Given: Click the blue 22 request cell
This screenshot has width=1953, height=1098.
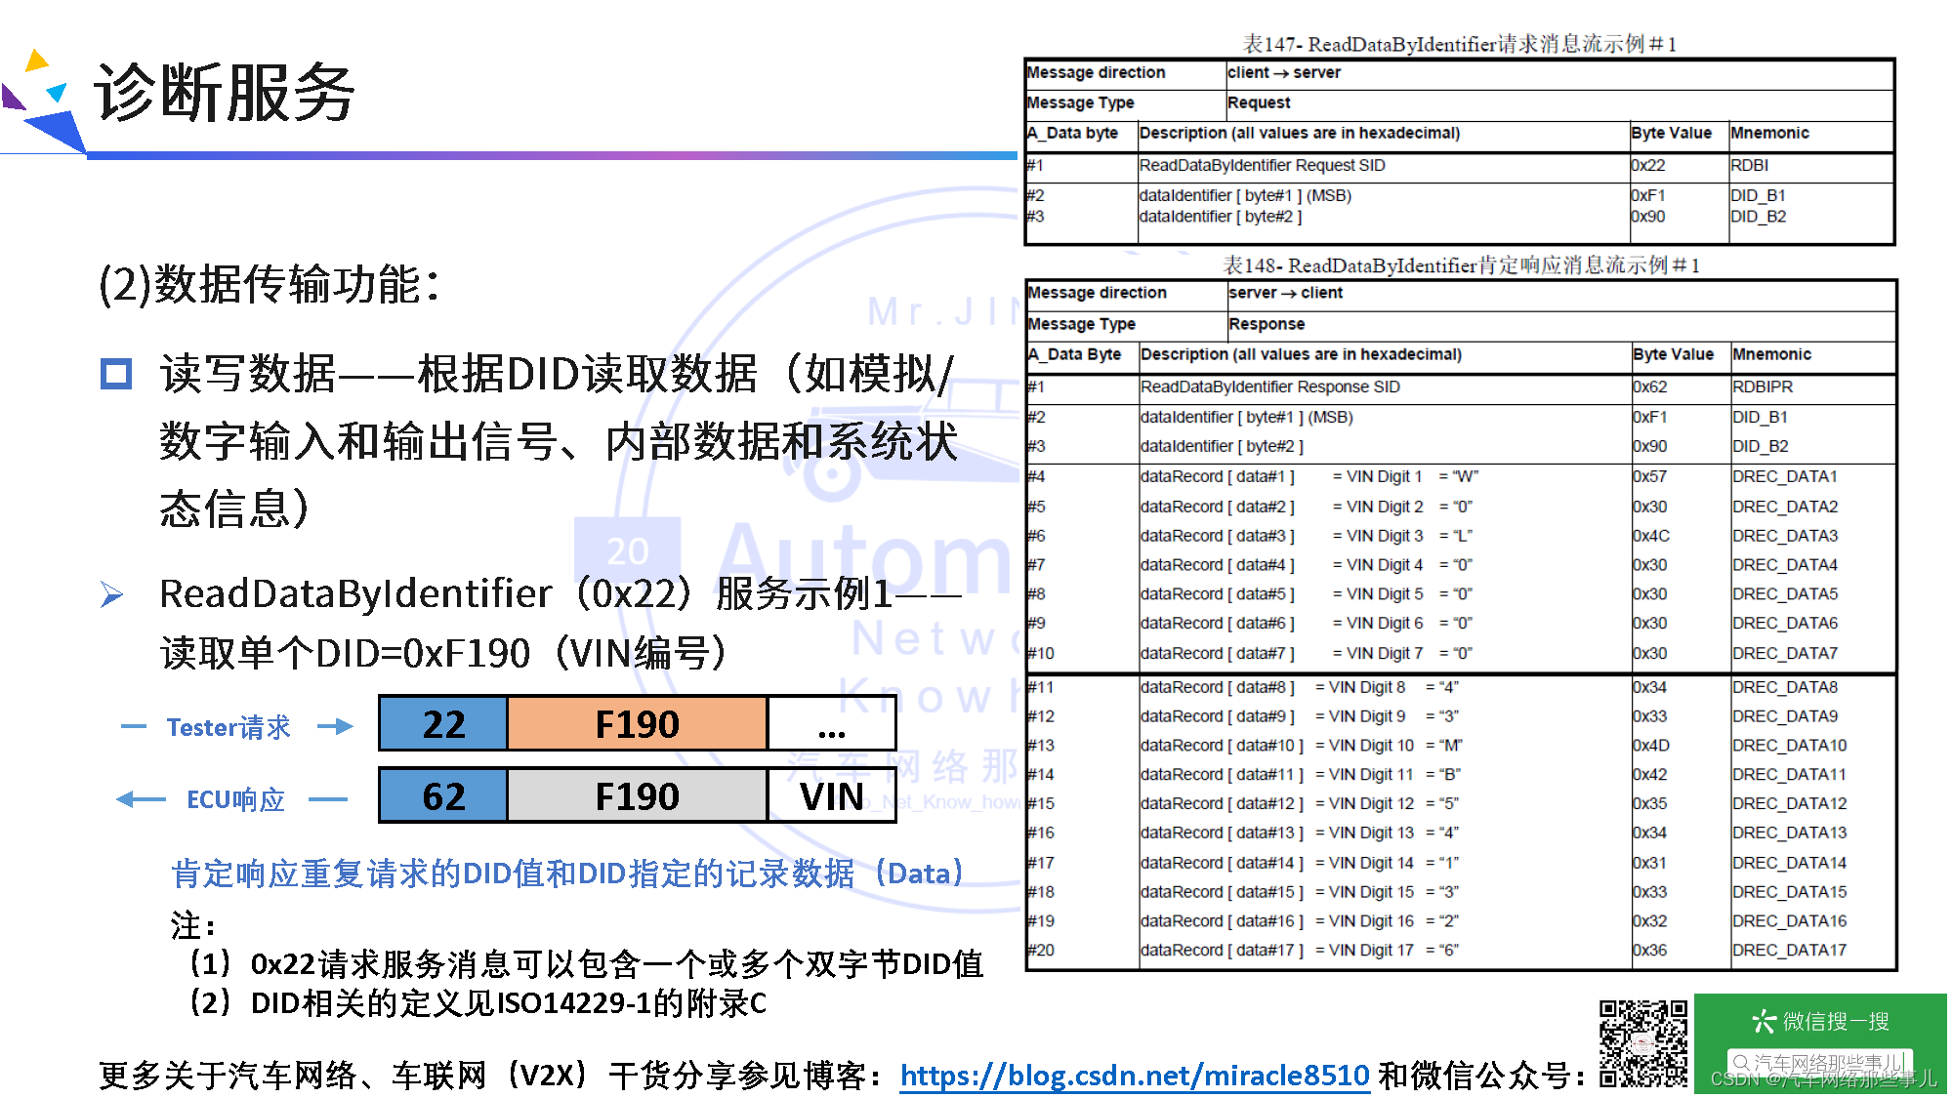Looking at the screenshot, I should click(443, 724).
